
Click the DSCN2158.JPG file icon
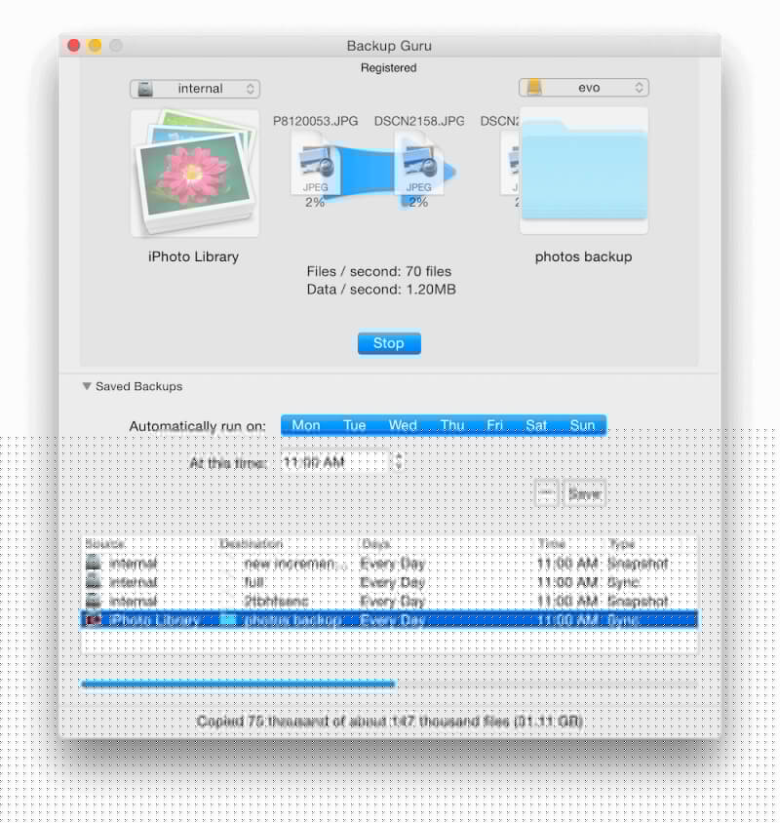(x=419, y=164)
